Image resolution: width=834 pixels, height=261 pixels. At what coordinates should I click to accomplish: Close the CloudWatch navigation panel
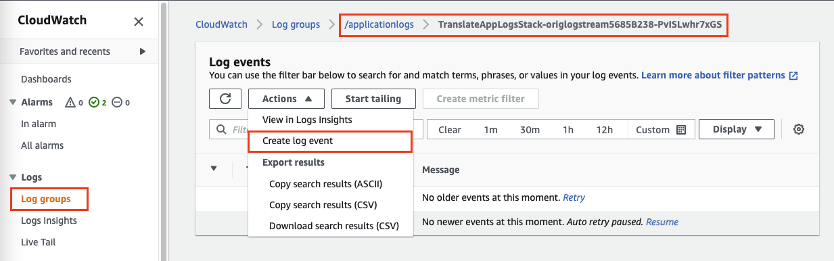tap(139, 22)
